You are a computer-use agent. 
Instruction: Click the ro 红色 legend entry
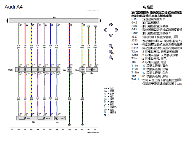pos(109,94)
